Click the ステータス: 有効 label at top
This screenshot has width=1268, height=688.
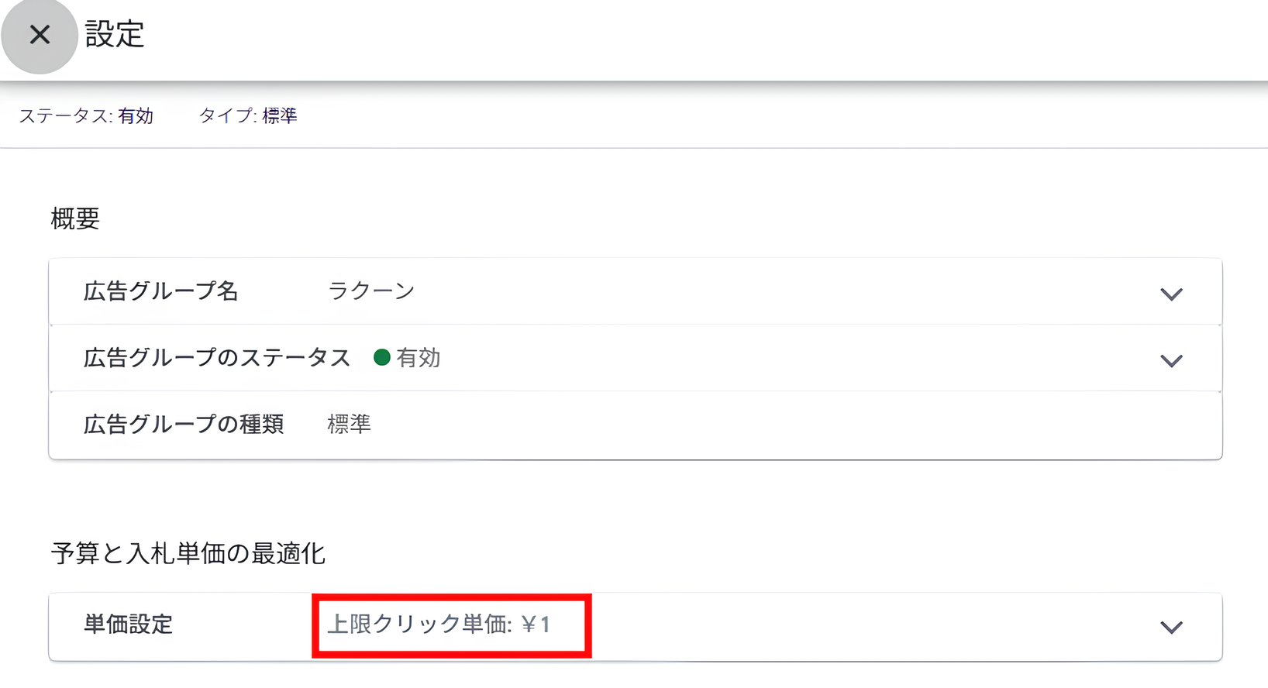[85, 116]
